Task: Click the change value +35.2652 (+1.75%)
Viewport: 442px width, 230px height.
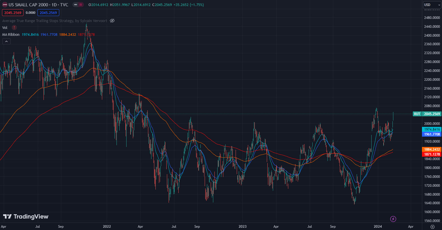Action: (x=189, y=5)
